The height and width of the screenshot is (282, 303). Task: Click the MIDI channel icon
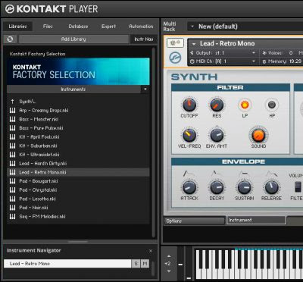click(x=192, y=61)
